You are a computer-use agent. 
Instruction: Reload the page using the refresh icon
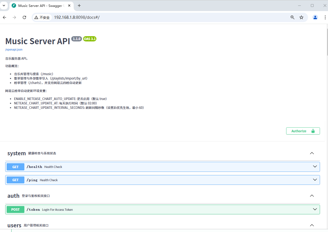pos(24,17)
